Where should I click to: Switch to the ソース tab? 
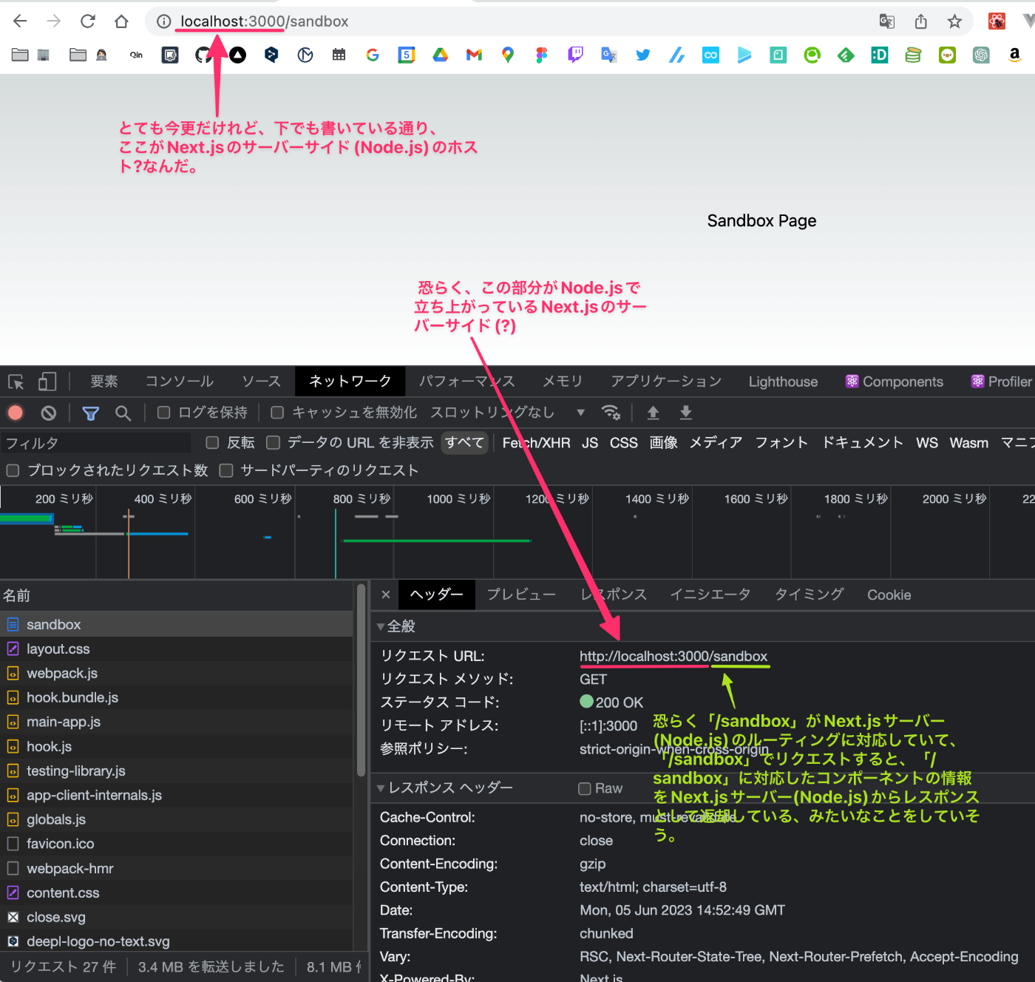262,382
